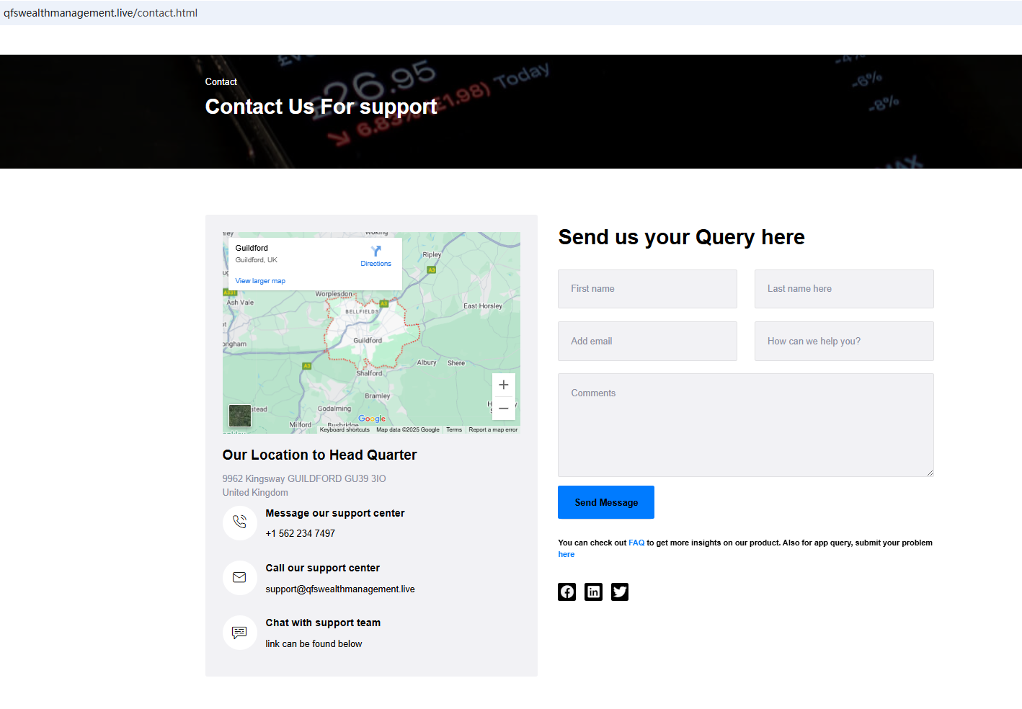The width and height of the screenshot is (1022, 709).
Task: Follow the 'here' link to submit problem
Action: tap(566, 554)
